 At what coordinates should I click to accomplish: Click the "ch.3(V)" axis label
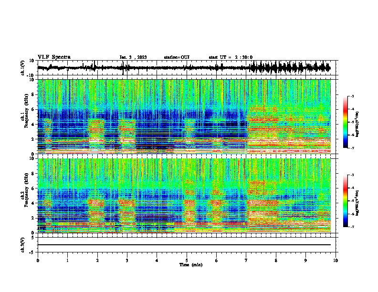pyautogui.click(x=23, y=245)
